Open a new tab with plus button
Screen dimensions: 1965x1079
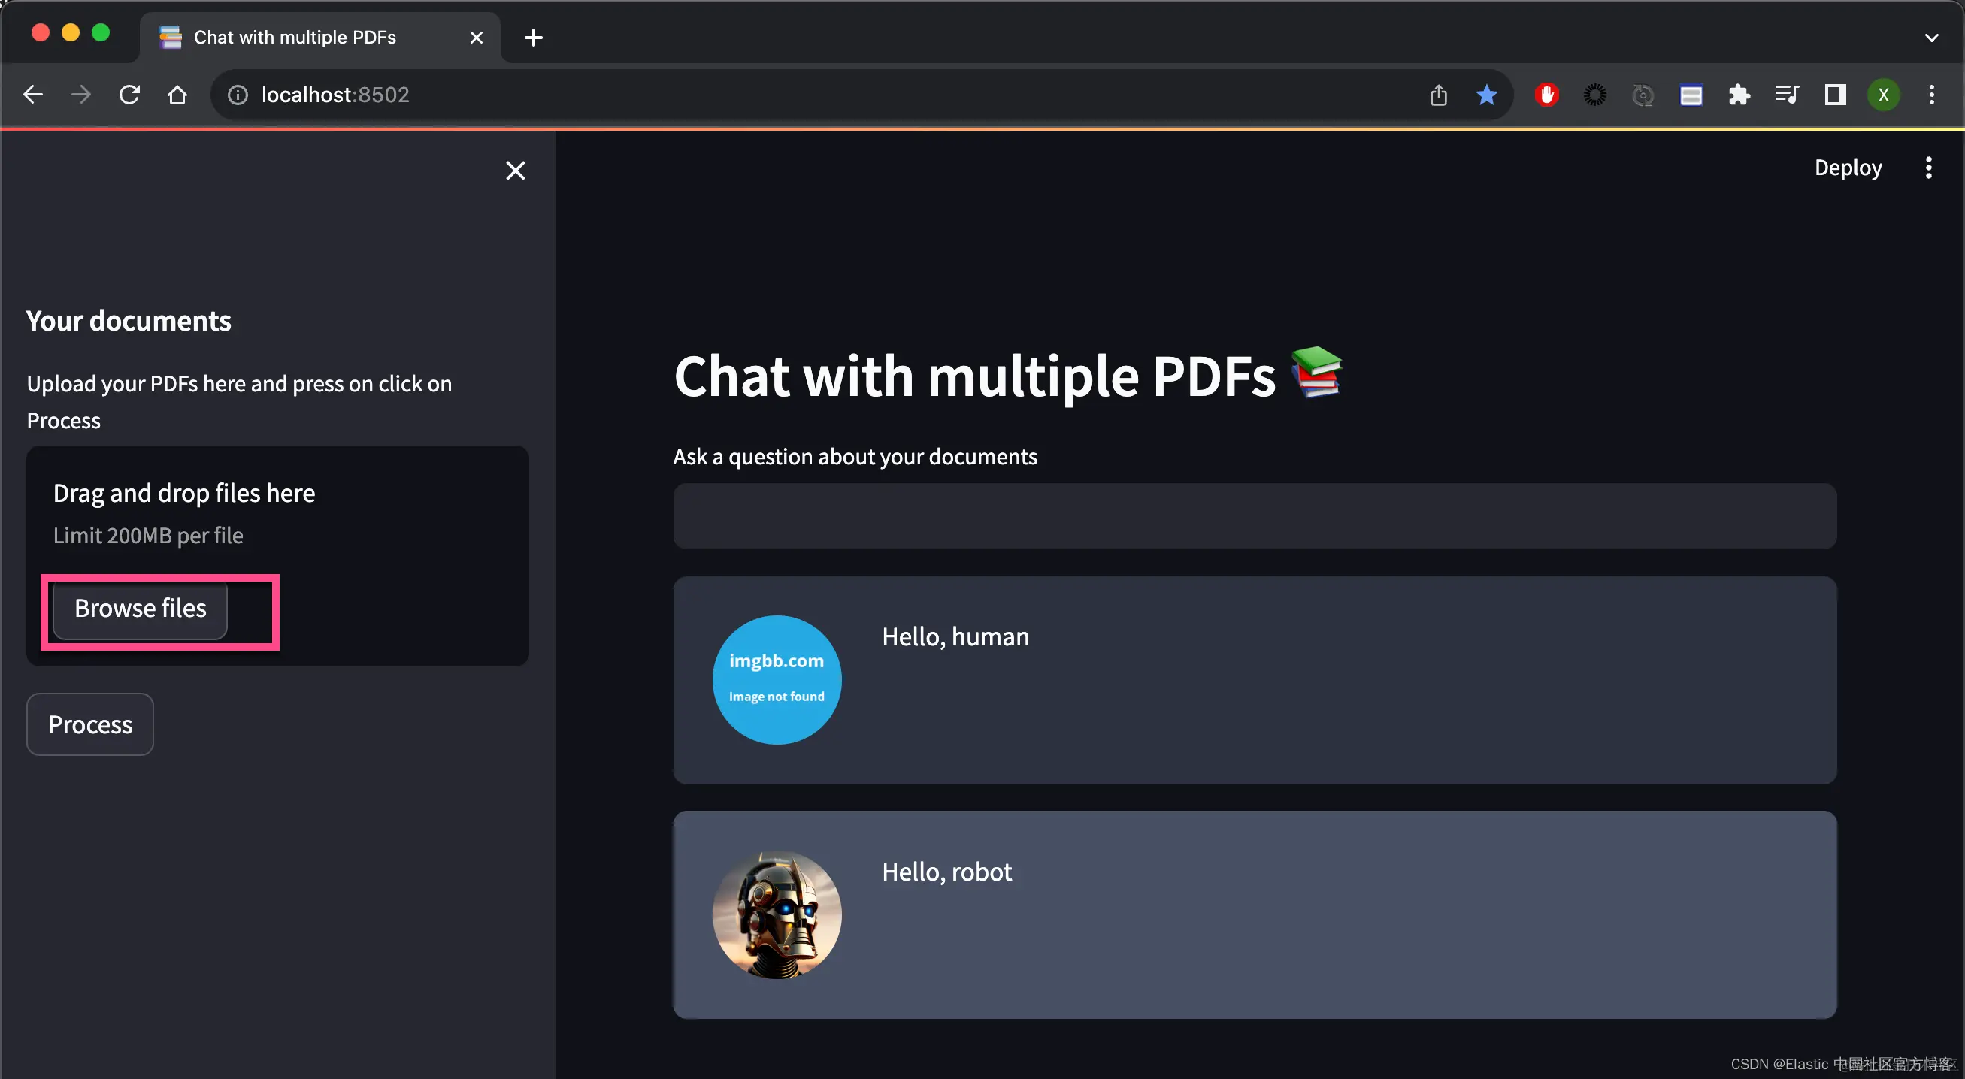[x=533, y=38]
